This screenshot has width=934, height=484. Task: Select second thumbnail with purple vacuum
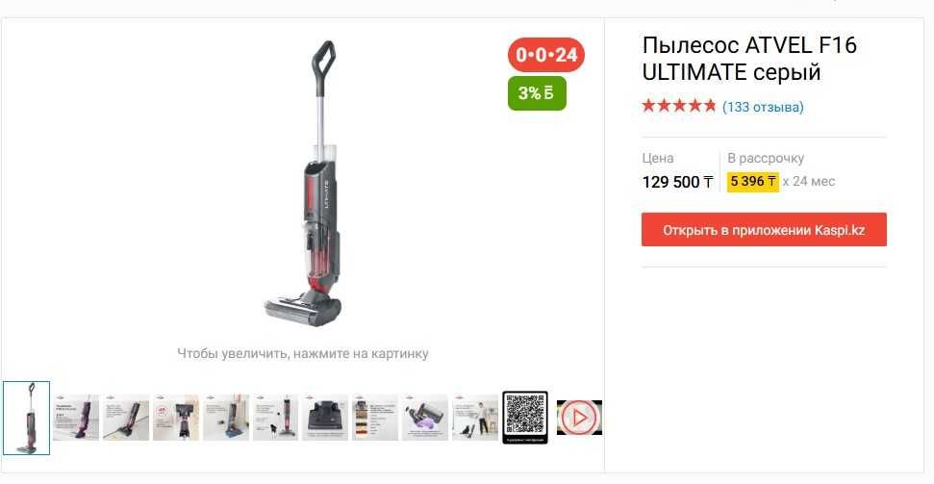(x=76, y=418)
